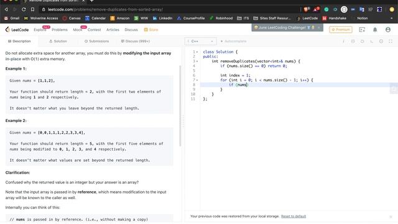Click the LeetCode bookmark
Image resolution: width=398 pixels, height=224 pixels.
coord(307,18)
